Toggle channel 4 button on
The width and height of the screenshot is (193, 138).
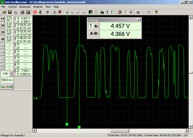3,39
